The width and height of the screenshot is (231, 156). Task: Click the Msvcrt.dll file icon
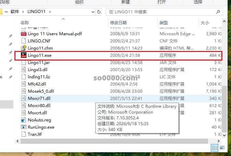[x=24, y=113]
